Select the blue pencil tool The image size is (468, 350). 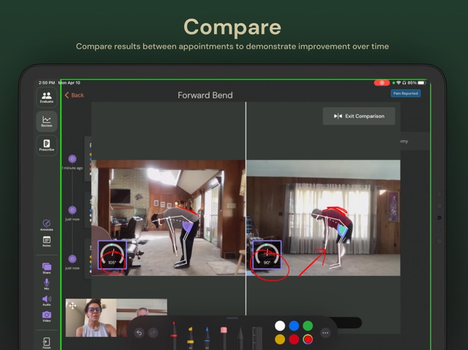[x=207, y=338]
